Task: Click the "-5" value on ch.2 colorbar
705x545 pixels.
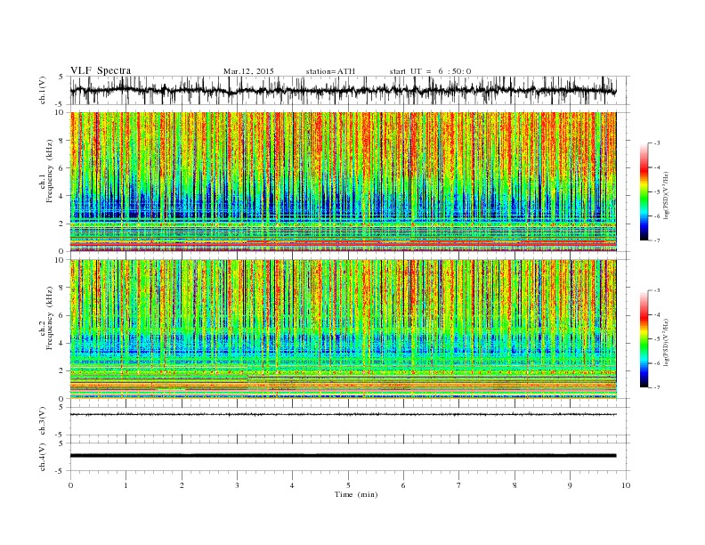Action: tap(656, 339)
